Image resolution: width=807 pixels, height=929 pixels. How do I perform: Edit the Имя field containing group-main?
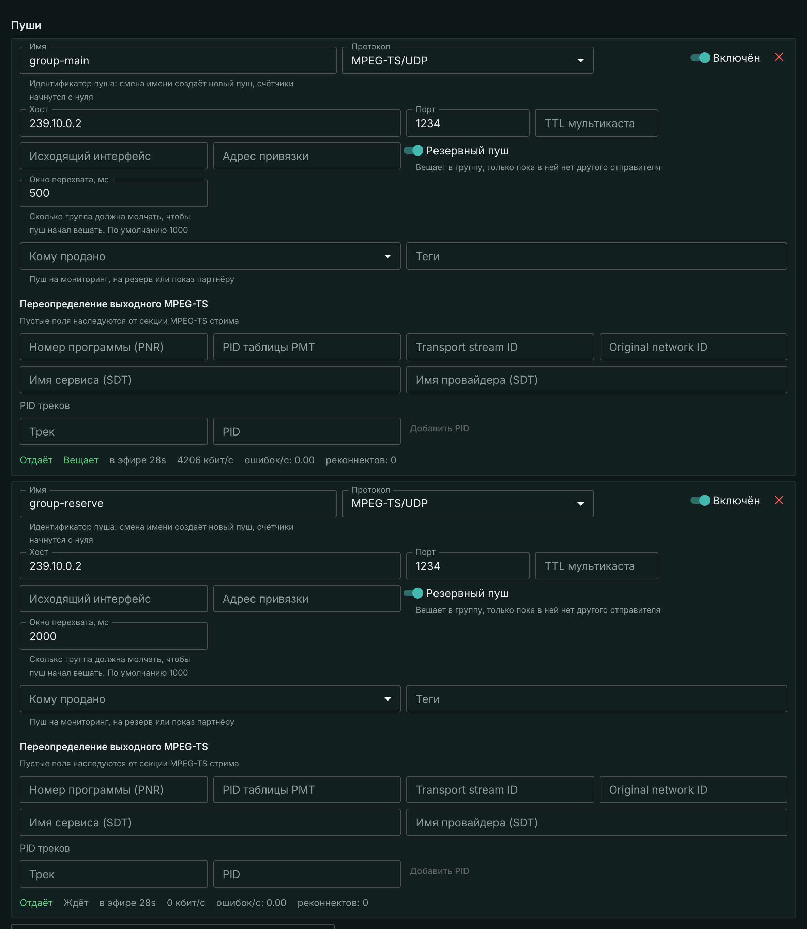tap(178, 60)
